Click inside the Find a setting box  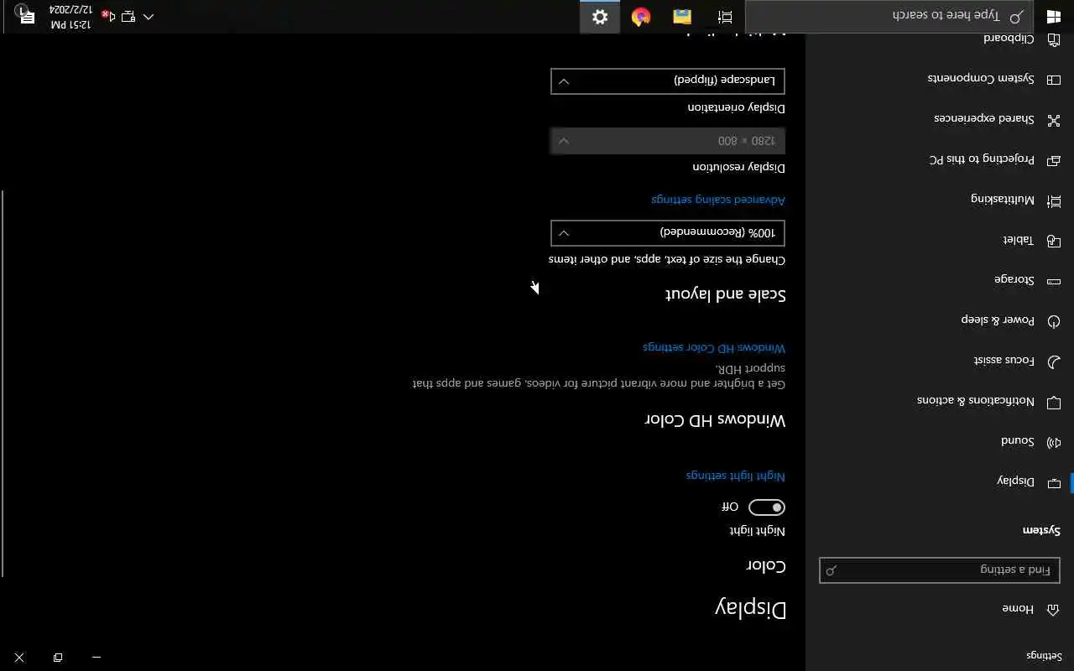point(940,570)
